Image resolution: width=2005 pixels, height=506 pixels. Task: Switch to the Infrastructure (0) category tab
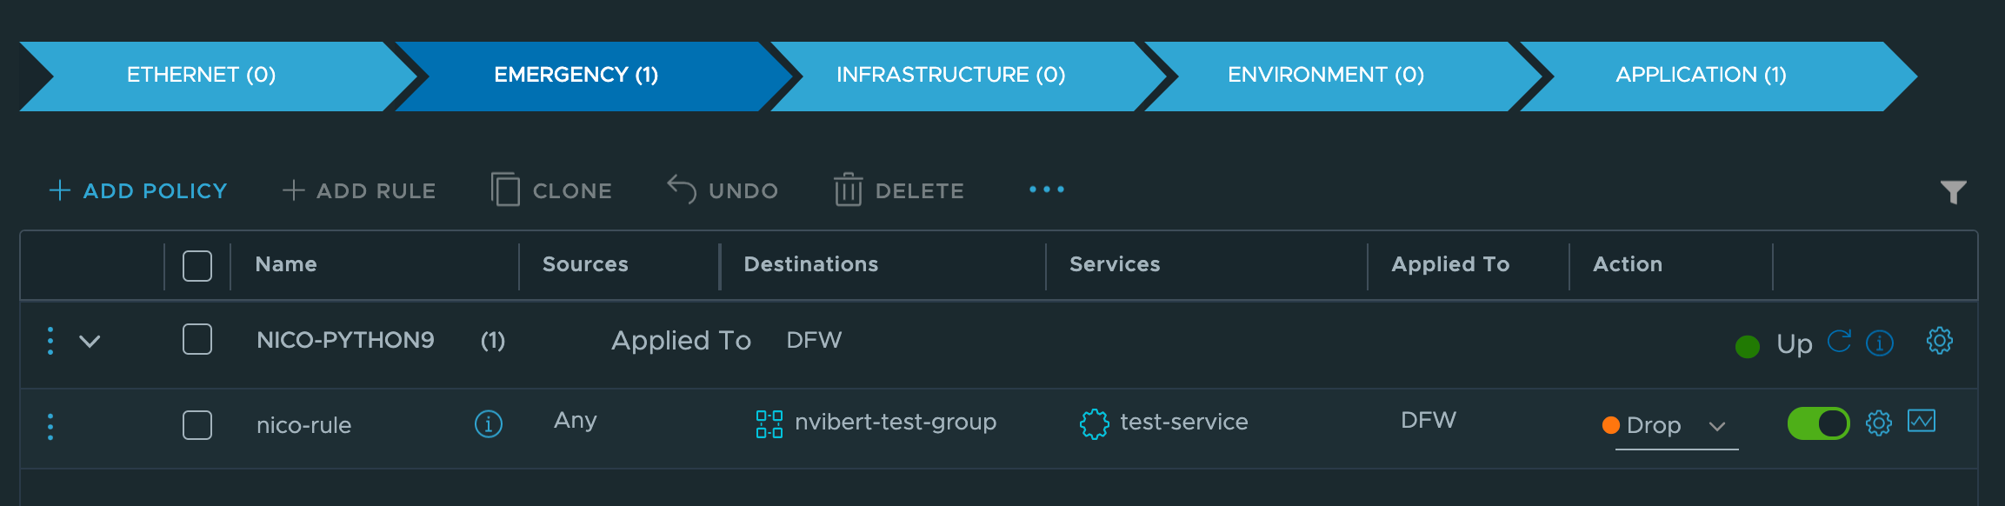point(950,76)
